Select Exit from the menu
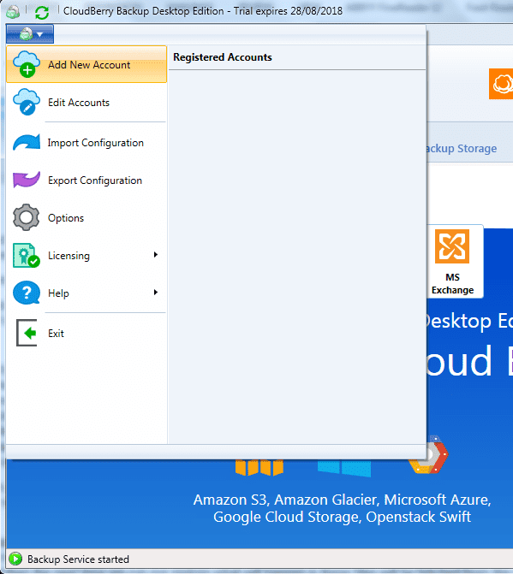The height and width of the screenshot is (574, 513). [x=86, y=333]
